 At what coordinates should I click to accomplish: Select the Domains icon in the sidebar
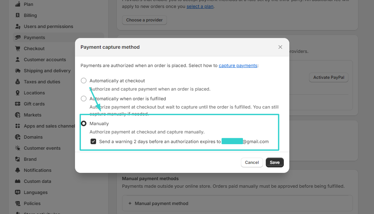(17, 137)
